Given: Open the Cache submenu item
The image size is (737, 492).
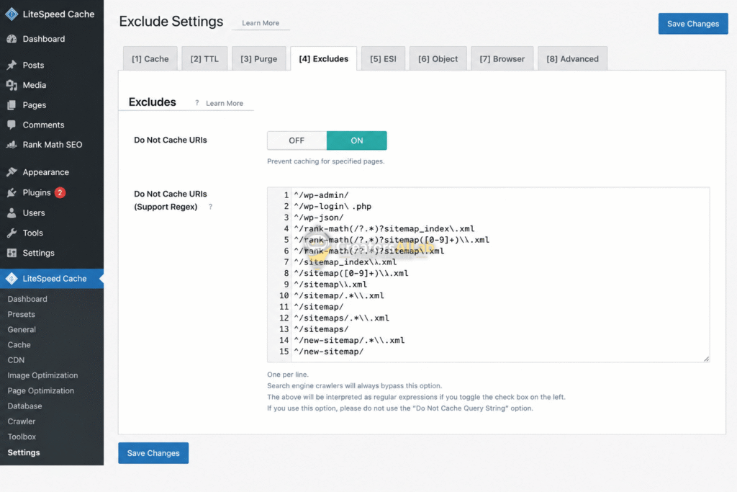Looking at the screenshot, I should [19, 345].
